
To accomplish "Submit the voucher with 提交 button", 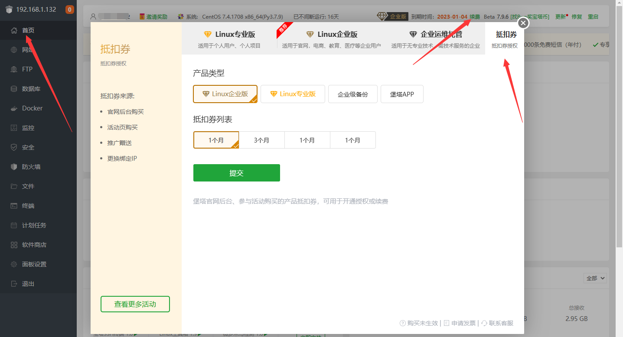I will pyautogui.click(x=237, y=173).
